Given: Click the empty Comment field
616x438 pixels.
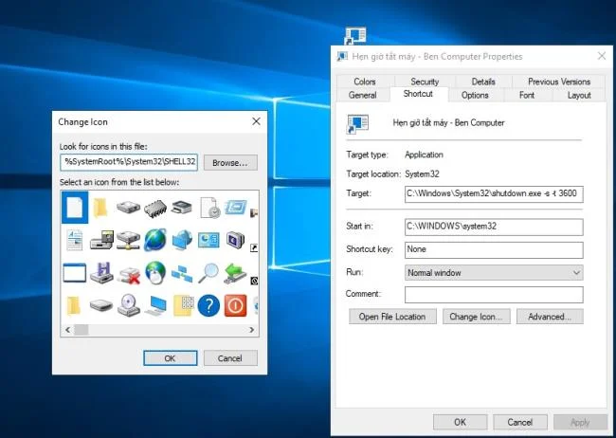Looking at the screenshot, I should (494, 295).
